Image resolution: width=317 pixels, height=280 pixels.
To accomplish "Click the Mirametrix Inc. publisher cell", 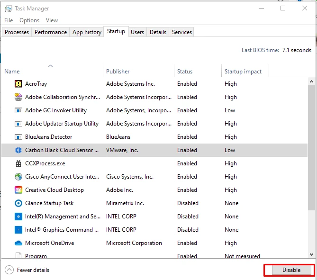I will click(x=125, y=203).
